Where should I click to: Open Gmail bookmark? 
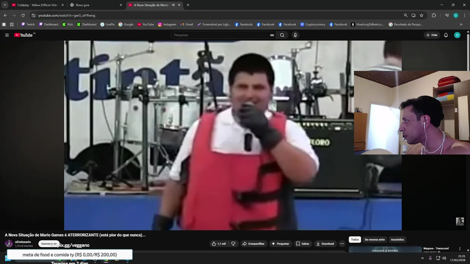187,25
